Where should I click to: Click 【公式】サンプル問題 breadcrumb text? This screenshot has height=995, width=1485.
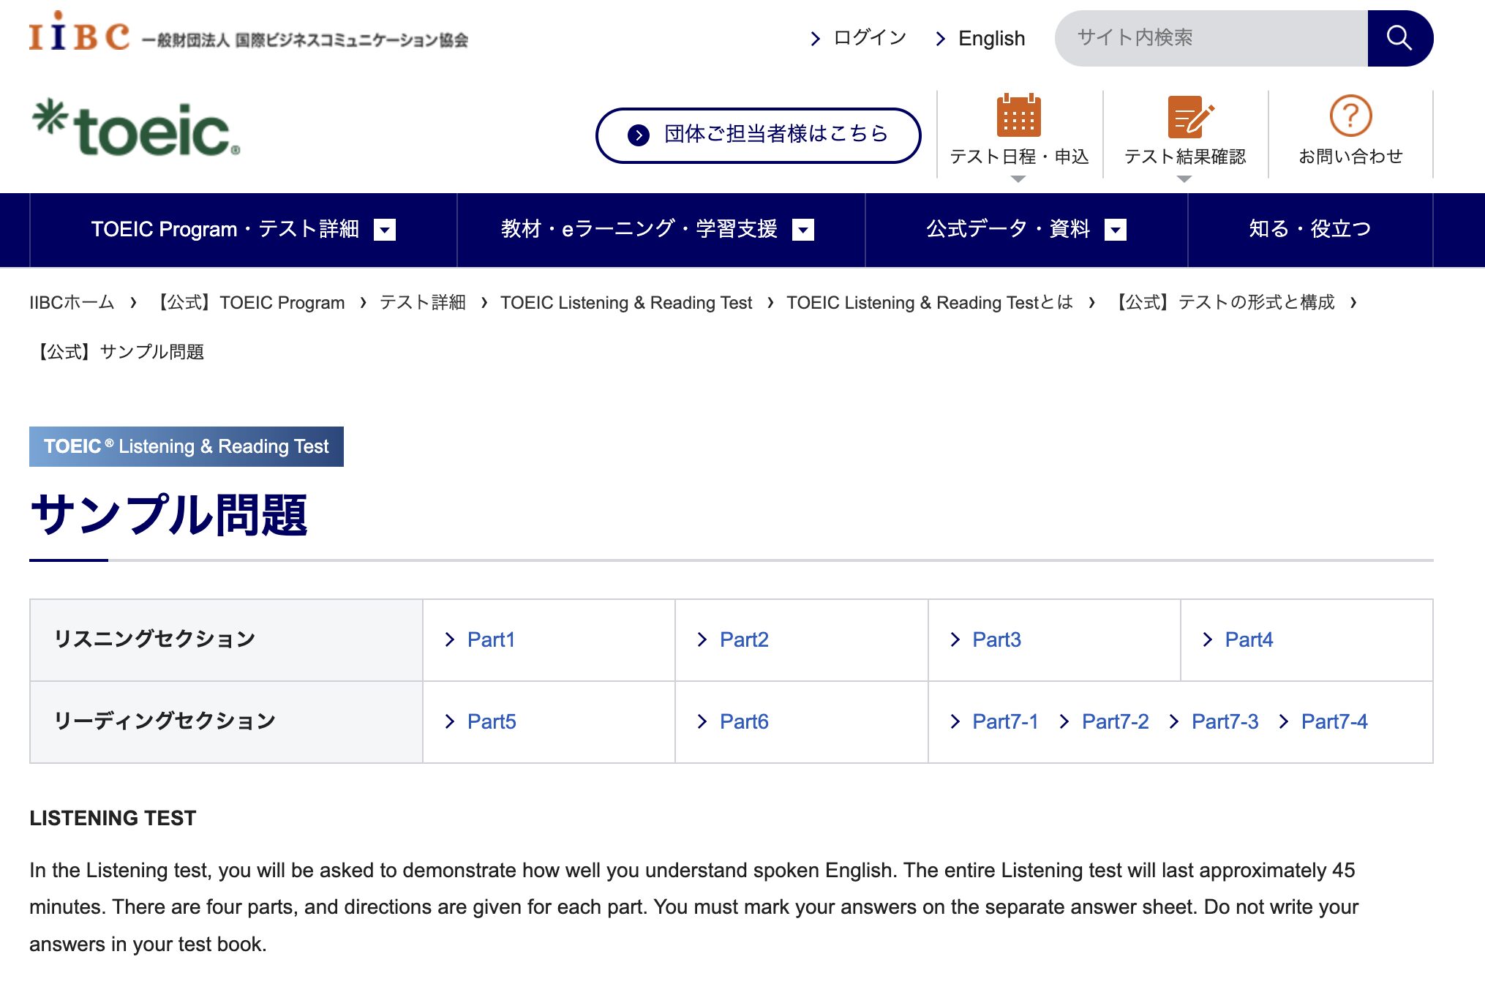coord(118,352)
